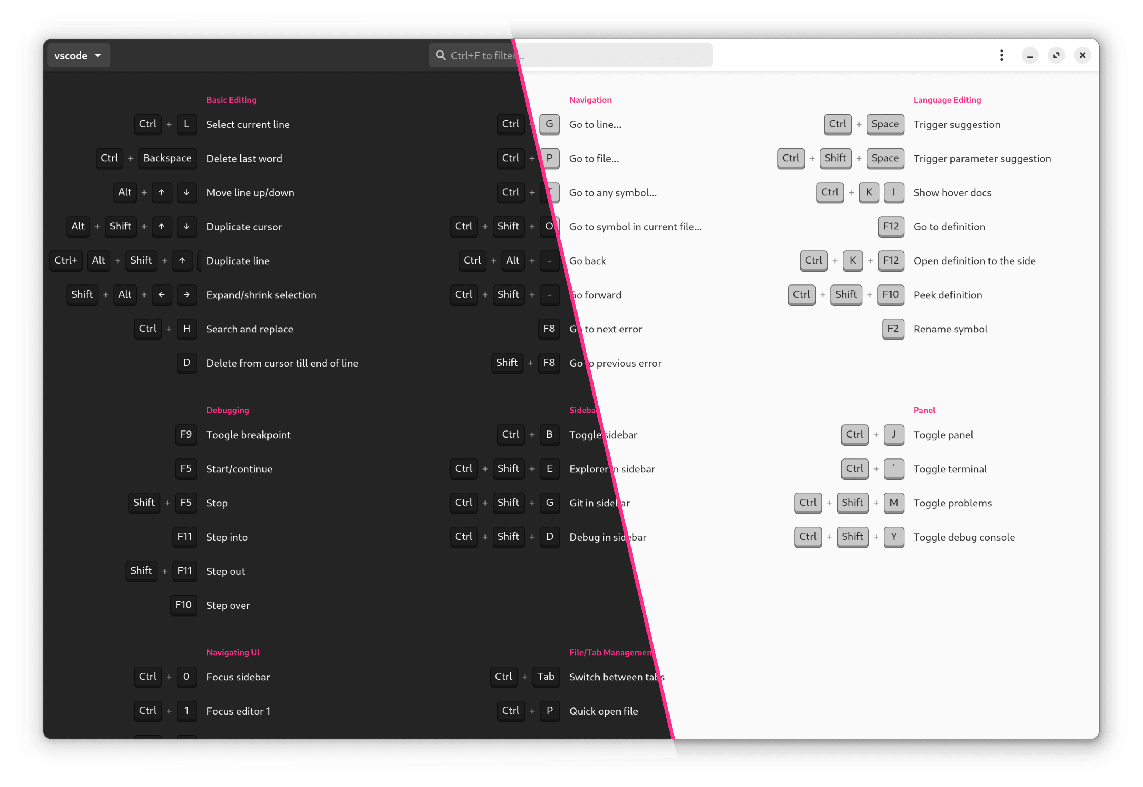Click the backtick key chip for Toggle terminal
This screenshot has height=787, width=1143.
click(x=894, y=468)
